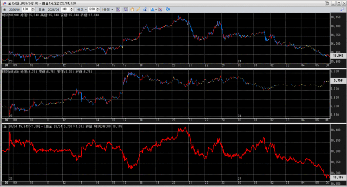
Task: Select the arrow pointer cursor tool
Action: 126,9
